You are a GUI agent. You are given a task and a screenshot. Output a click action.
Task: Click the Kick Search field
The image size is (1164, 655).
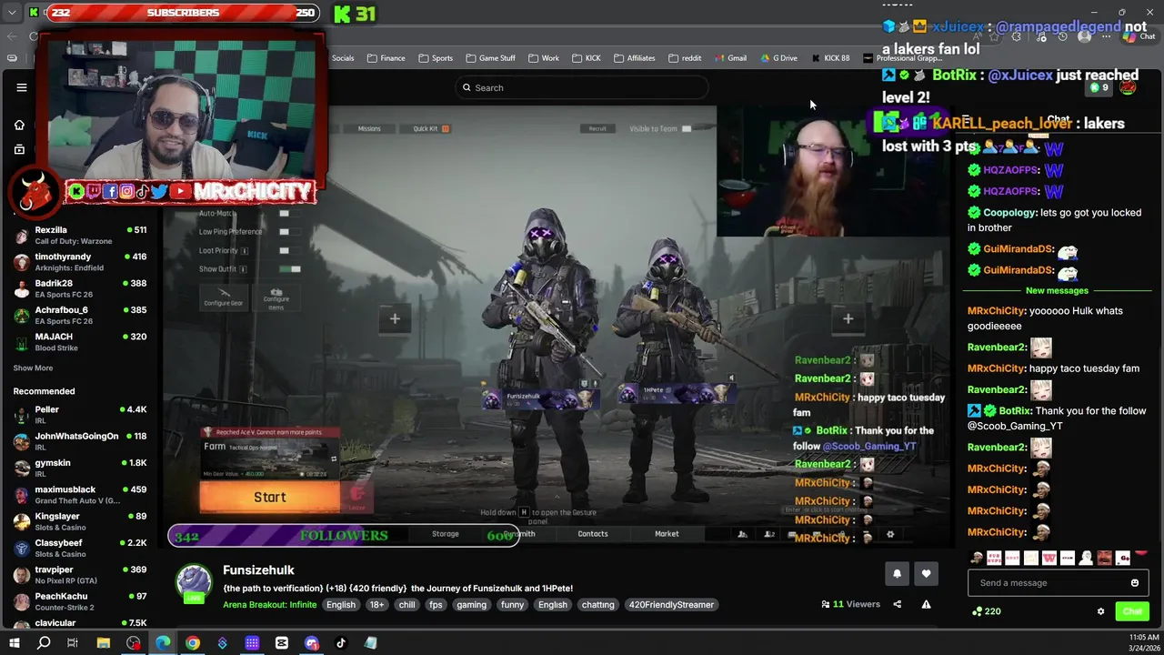click(x=582, y=88)
